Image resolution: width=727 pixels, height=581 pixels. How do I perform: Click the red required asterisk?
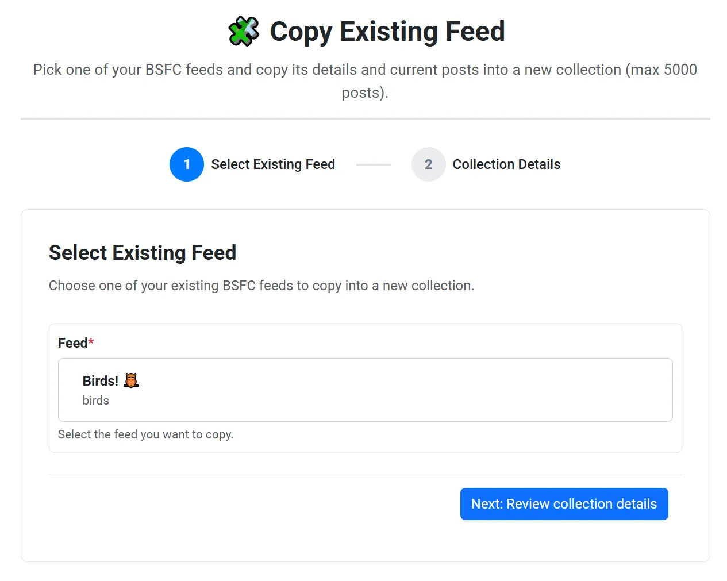click(x=91, y=342)
